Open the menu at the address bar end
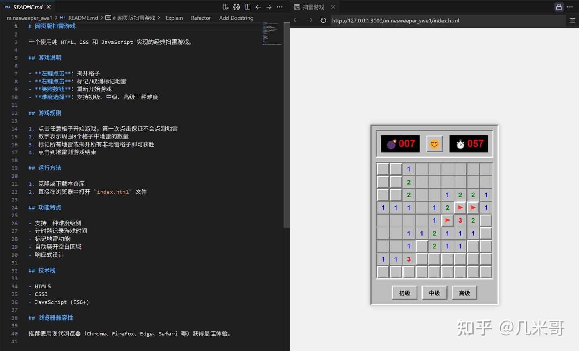 [573, 20]
